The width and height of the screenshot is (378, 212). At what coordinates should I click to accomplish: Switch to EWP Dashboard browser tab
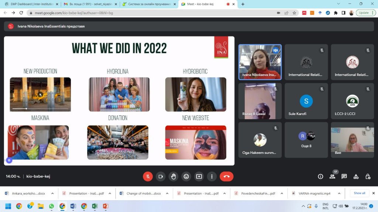(31, 4)
